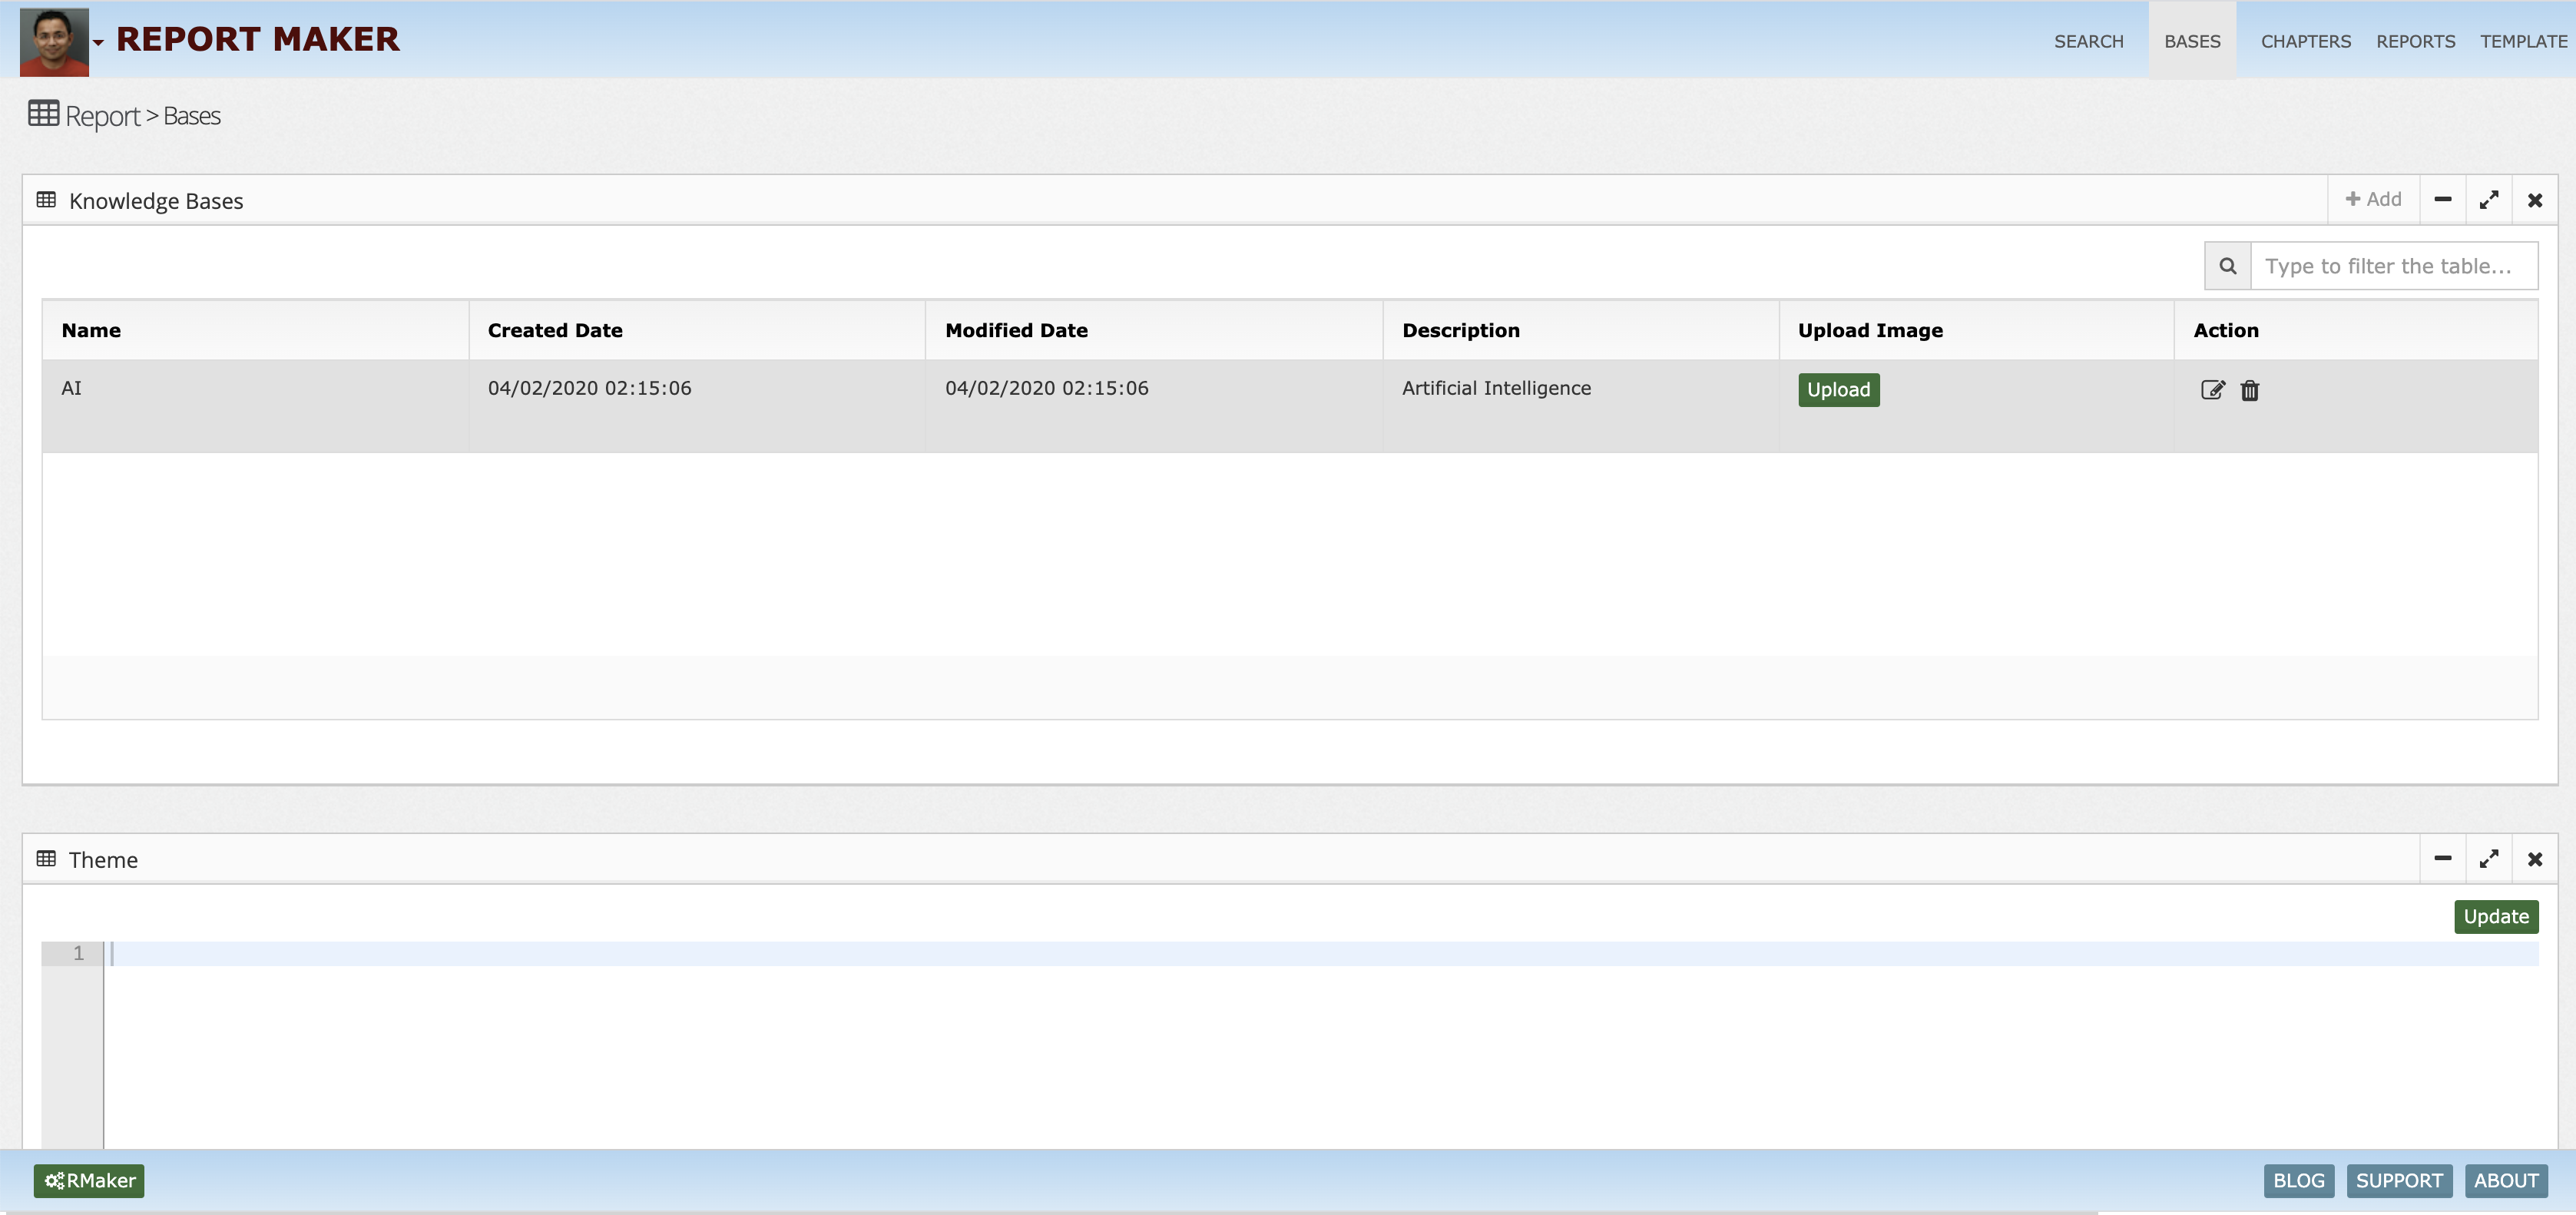Click the RMaker gears button
This screenshot has height=1215, width=2576.
pos(89,1180)
